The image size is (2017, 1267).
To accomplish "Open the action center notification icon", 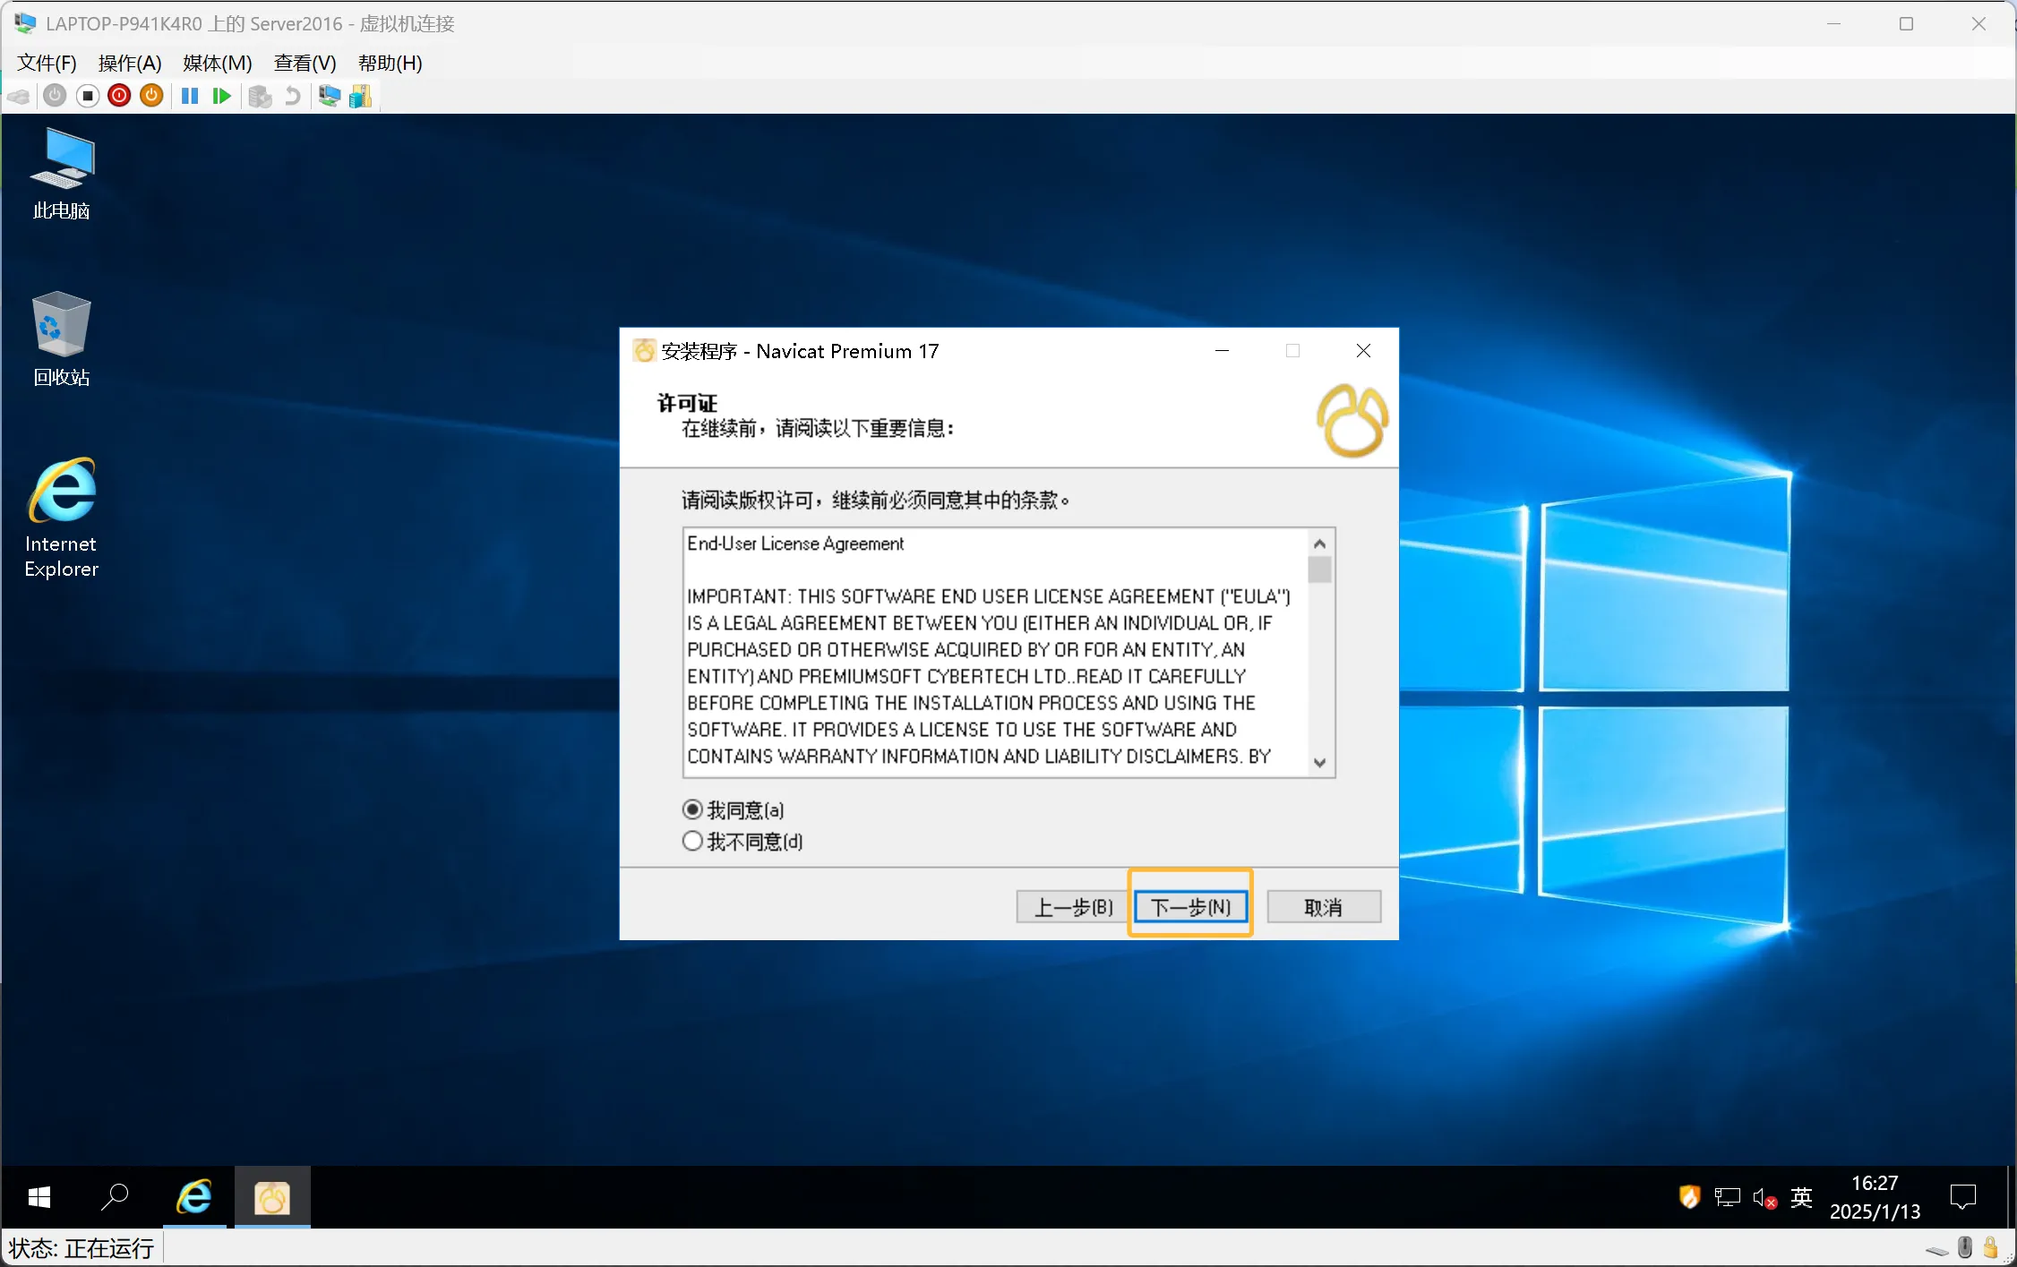I will tap(1962, 1197).
